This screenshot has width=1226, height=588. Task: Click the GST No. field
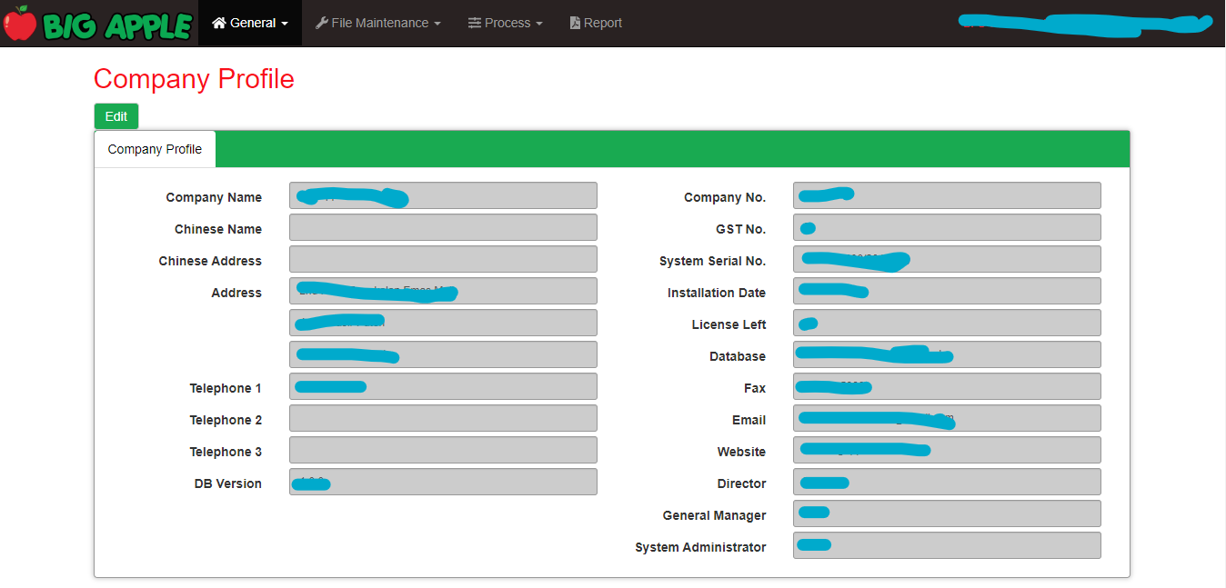(x=947, y=227)
